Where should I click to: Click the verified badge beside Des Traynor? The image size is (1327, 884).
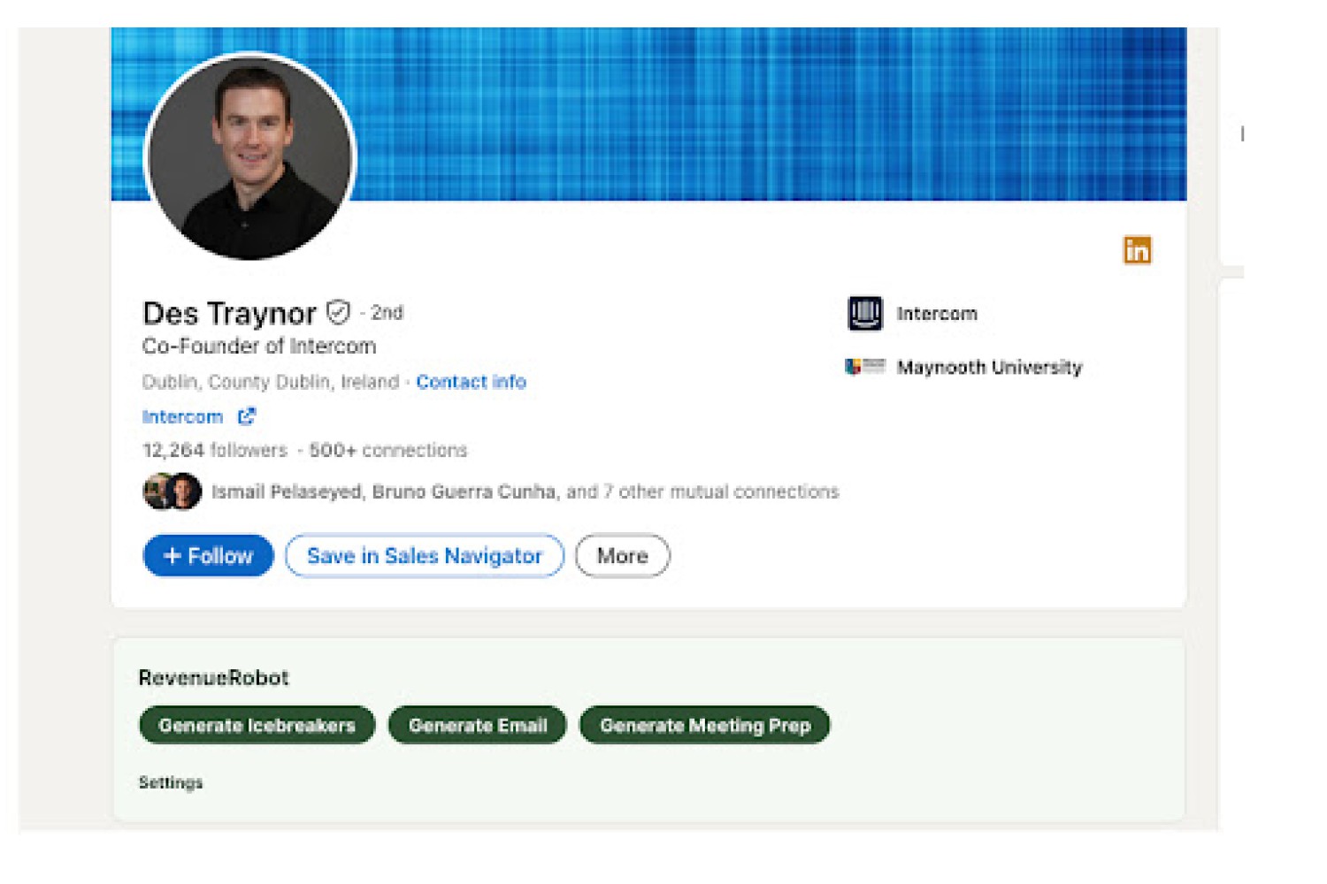pyautogui.click(x=338, y=311)
